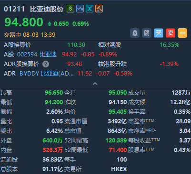Click the teal X badge icon
The image size is (191, 174).
tap(90, 9)
